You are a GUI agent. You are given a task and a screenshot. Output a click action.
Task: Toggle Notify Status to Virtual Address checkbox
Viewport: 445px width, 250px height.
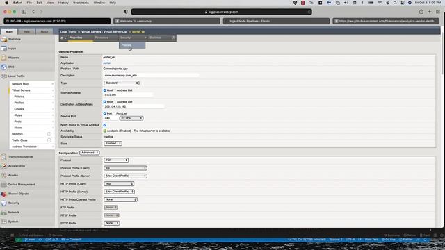click(x=105, y=125)
